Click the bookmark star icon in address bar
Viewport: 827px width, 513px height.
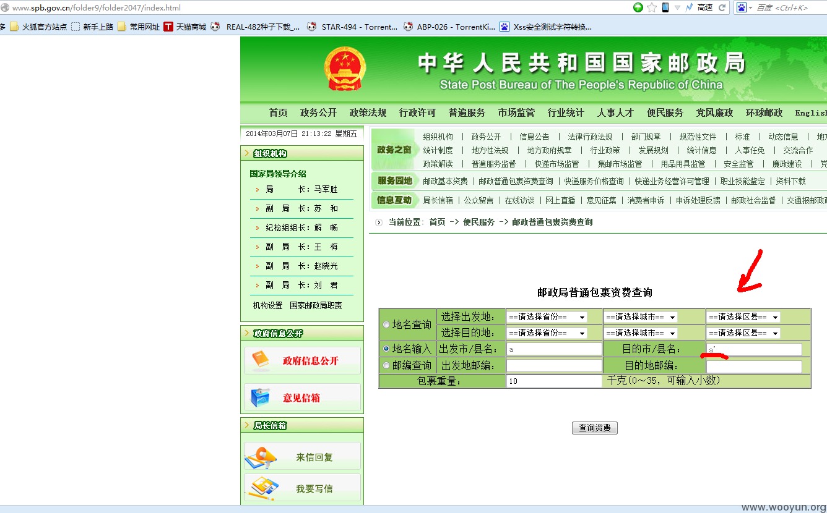click(651, 7)
